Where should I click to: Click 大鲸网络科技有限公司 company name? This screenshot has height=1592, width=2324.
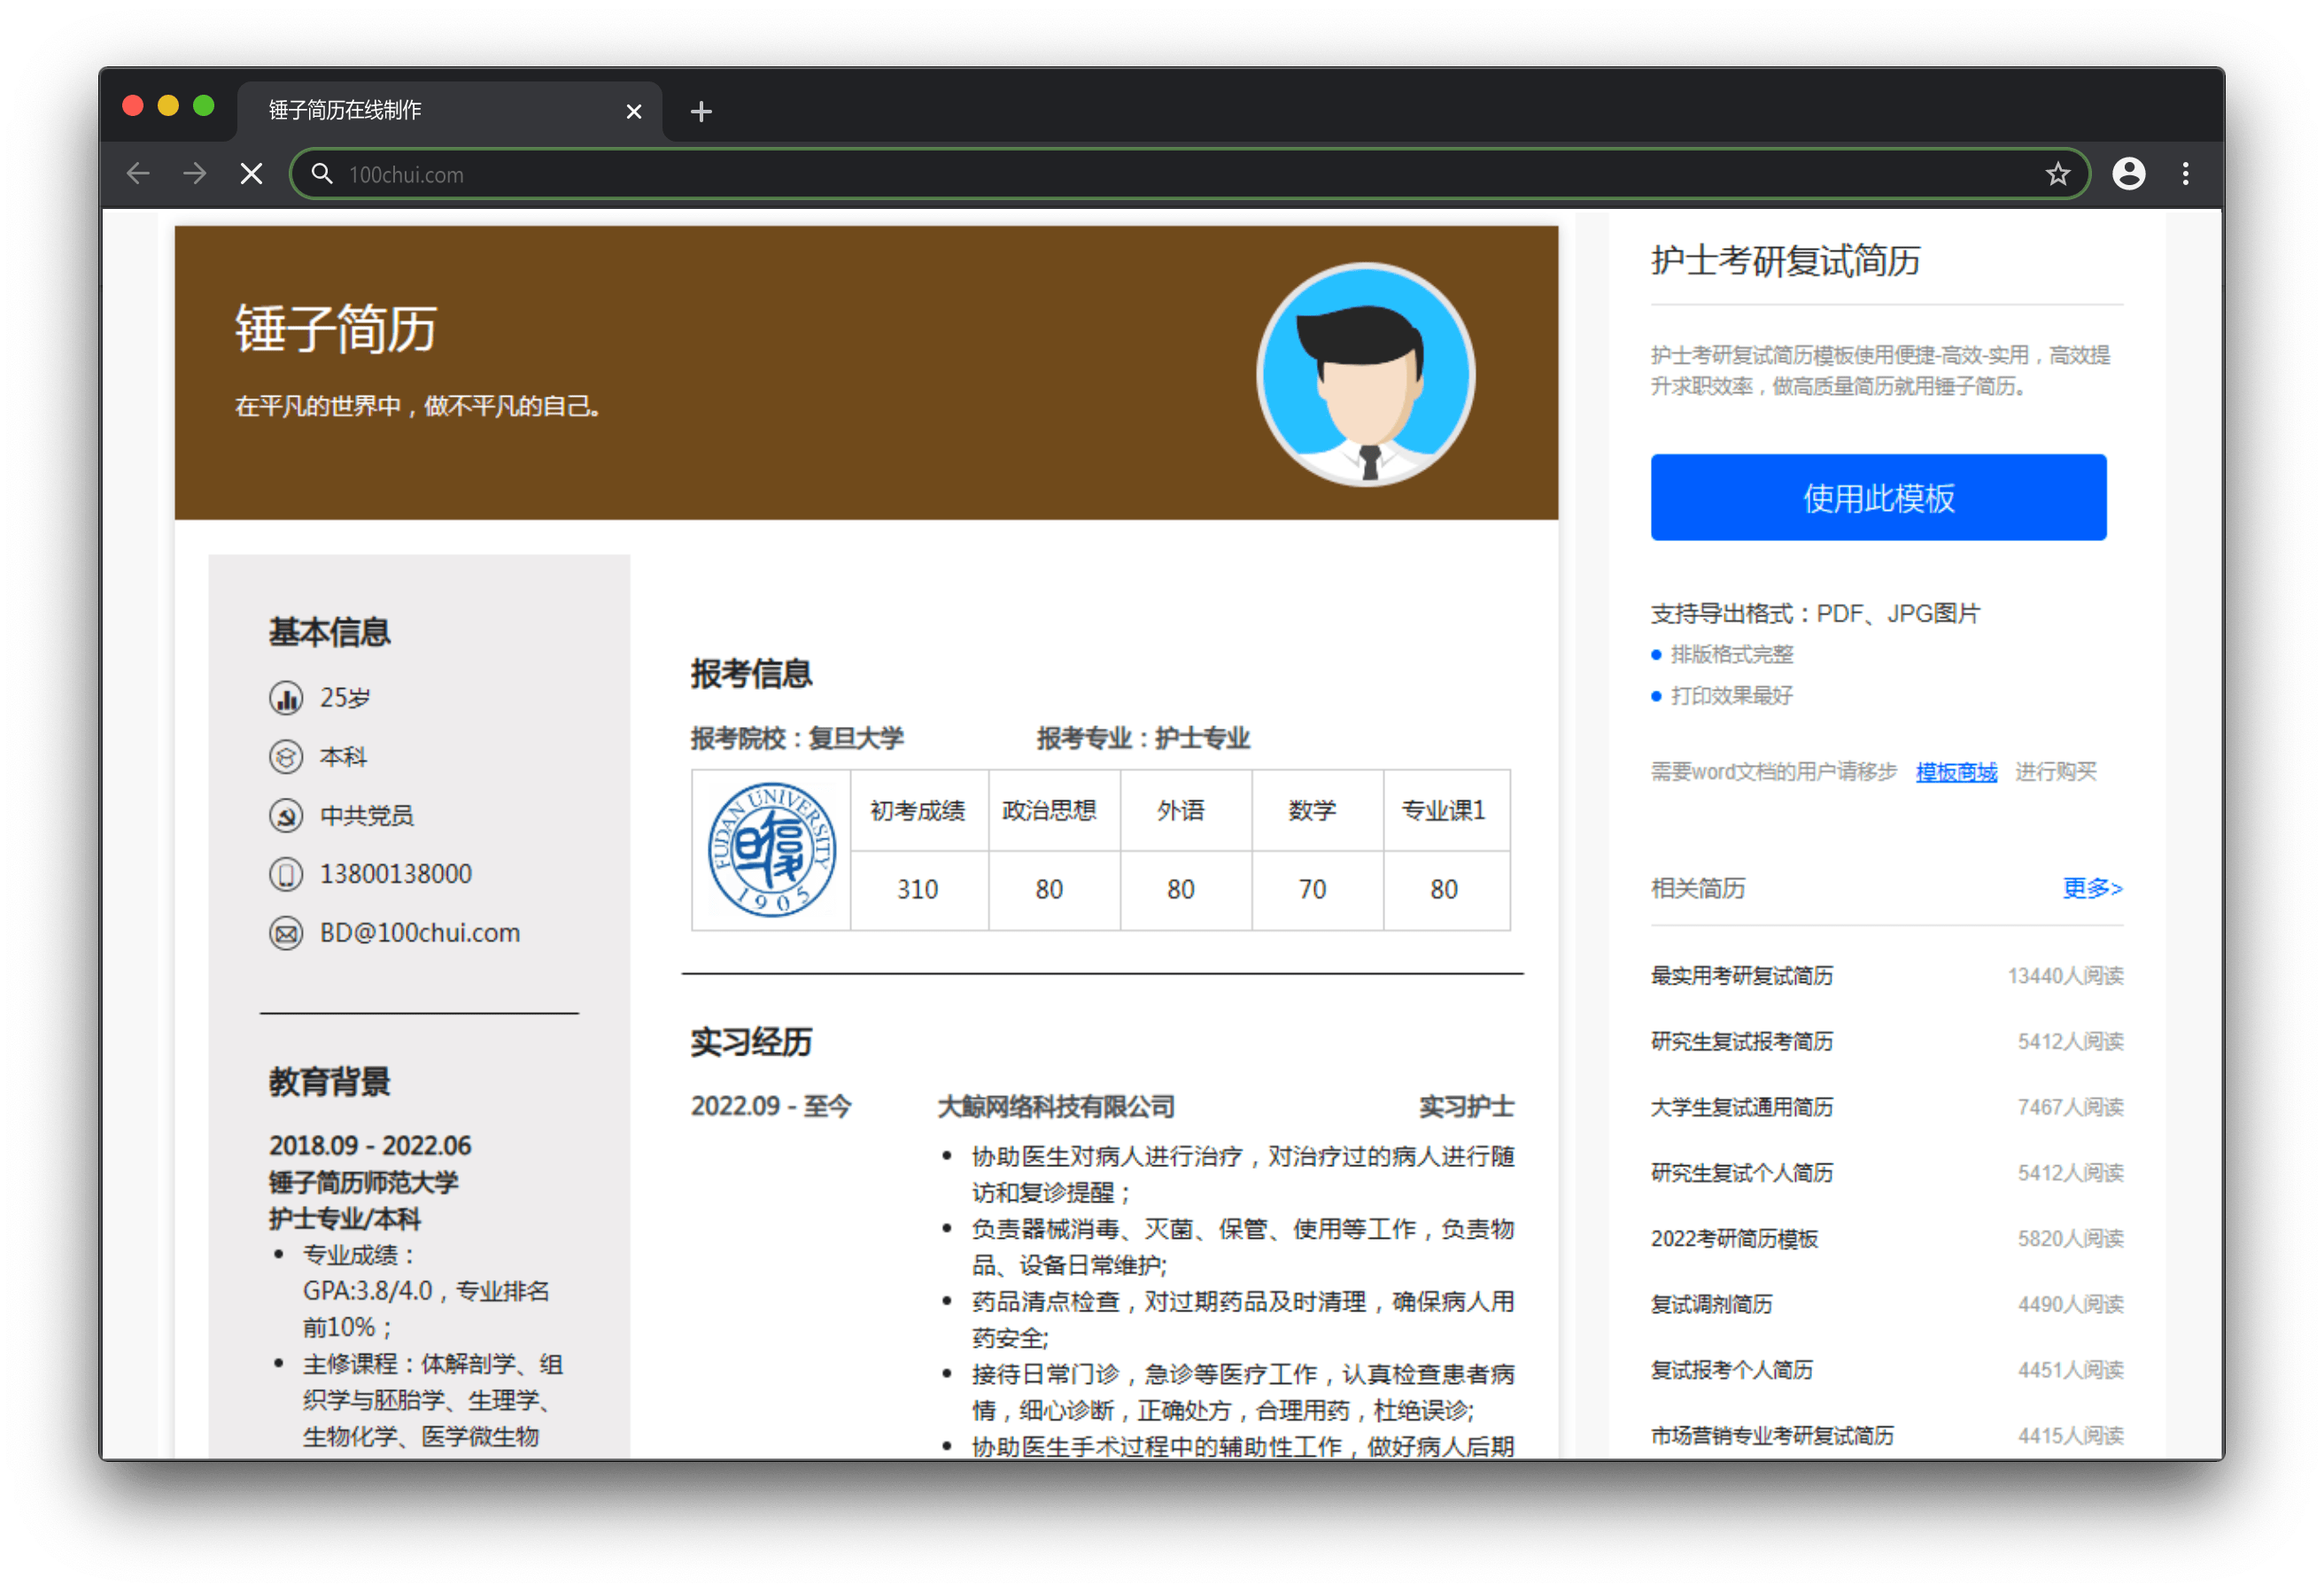pyautogui.click(x=1056, y=1107)
